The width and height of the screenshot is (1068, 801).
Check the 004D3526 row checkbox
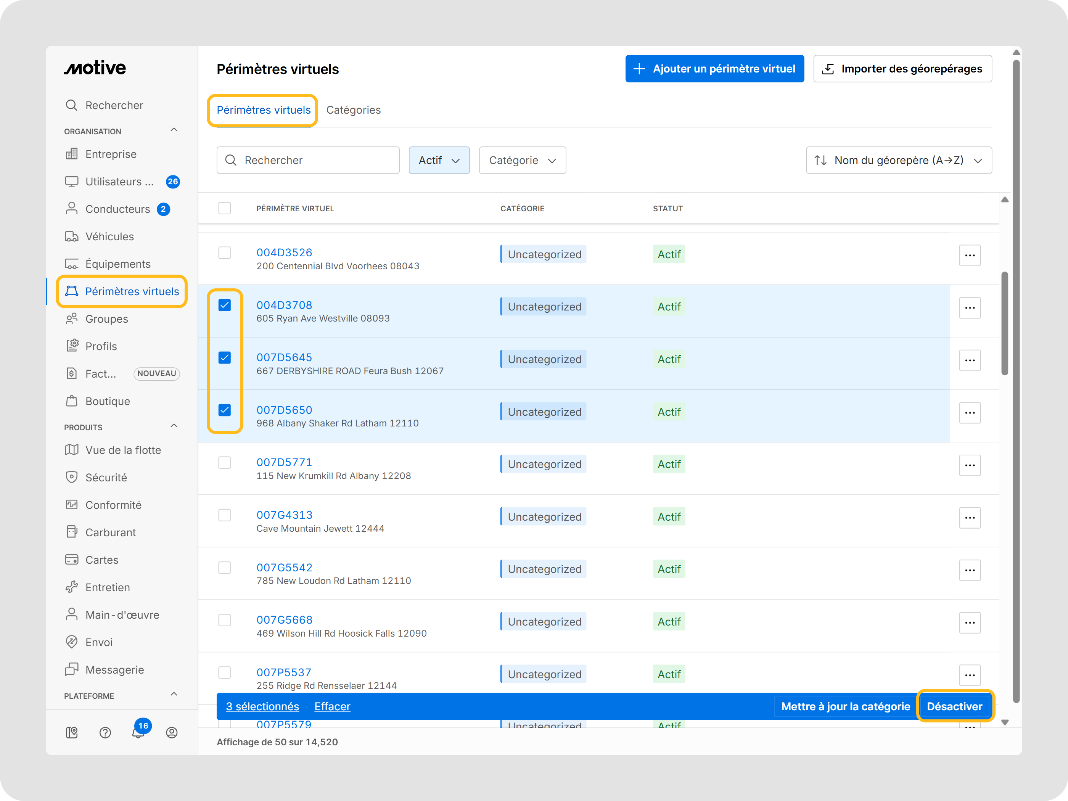(x=225, y=253)
